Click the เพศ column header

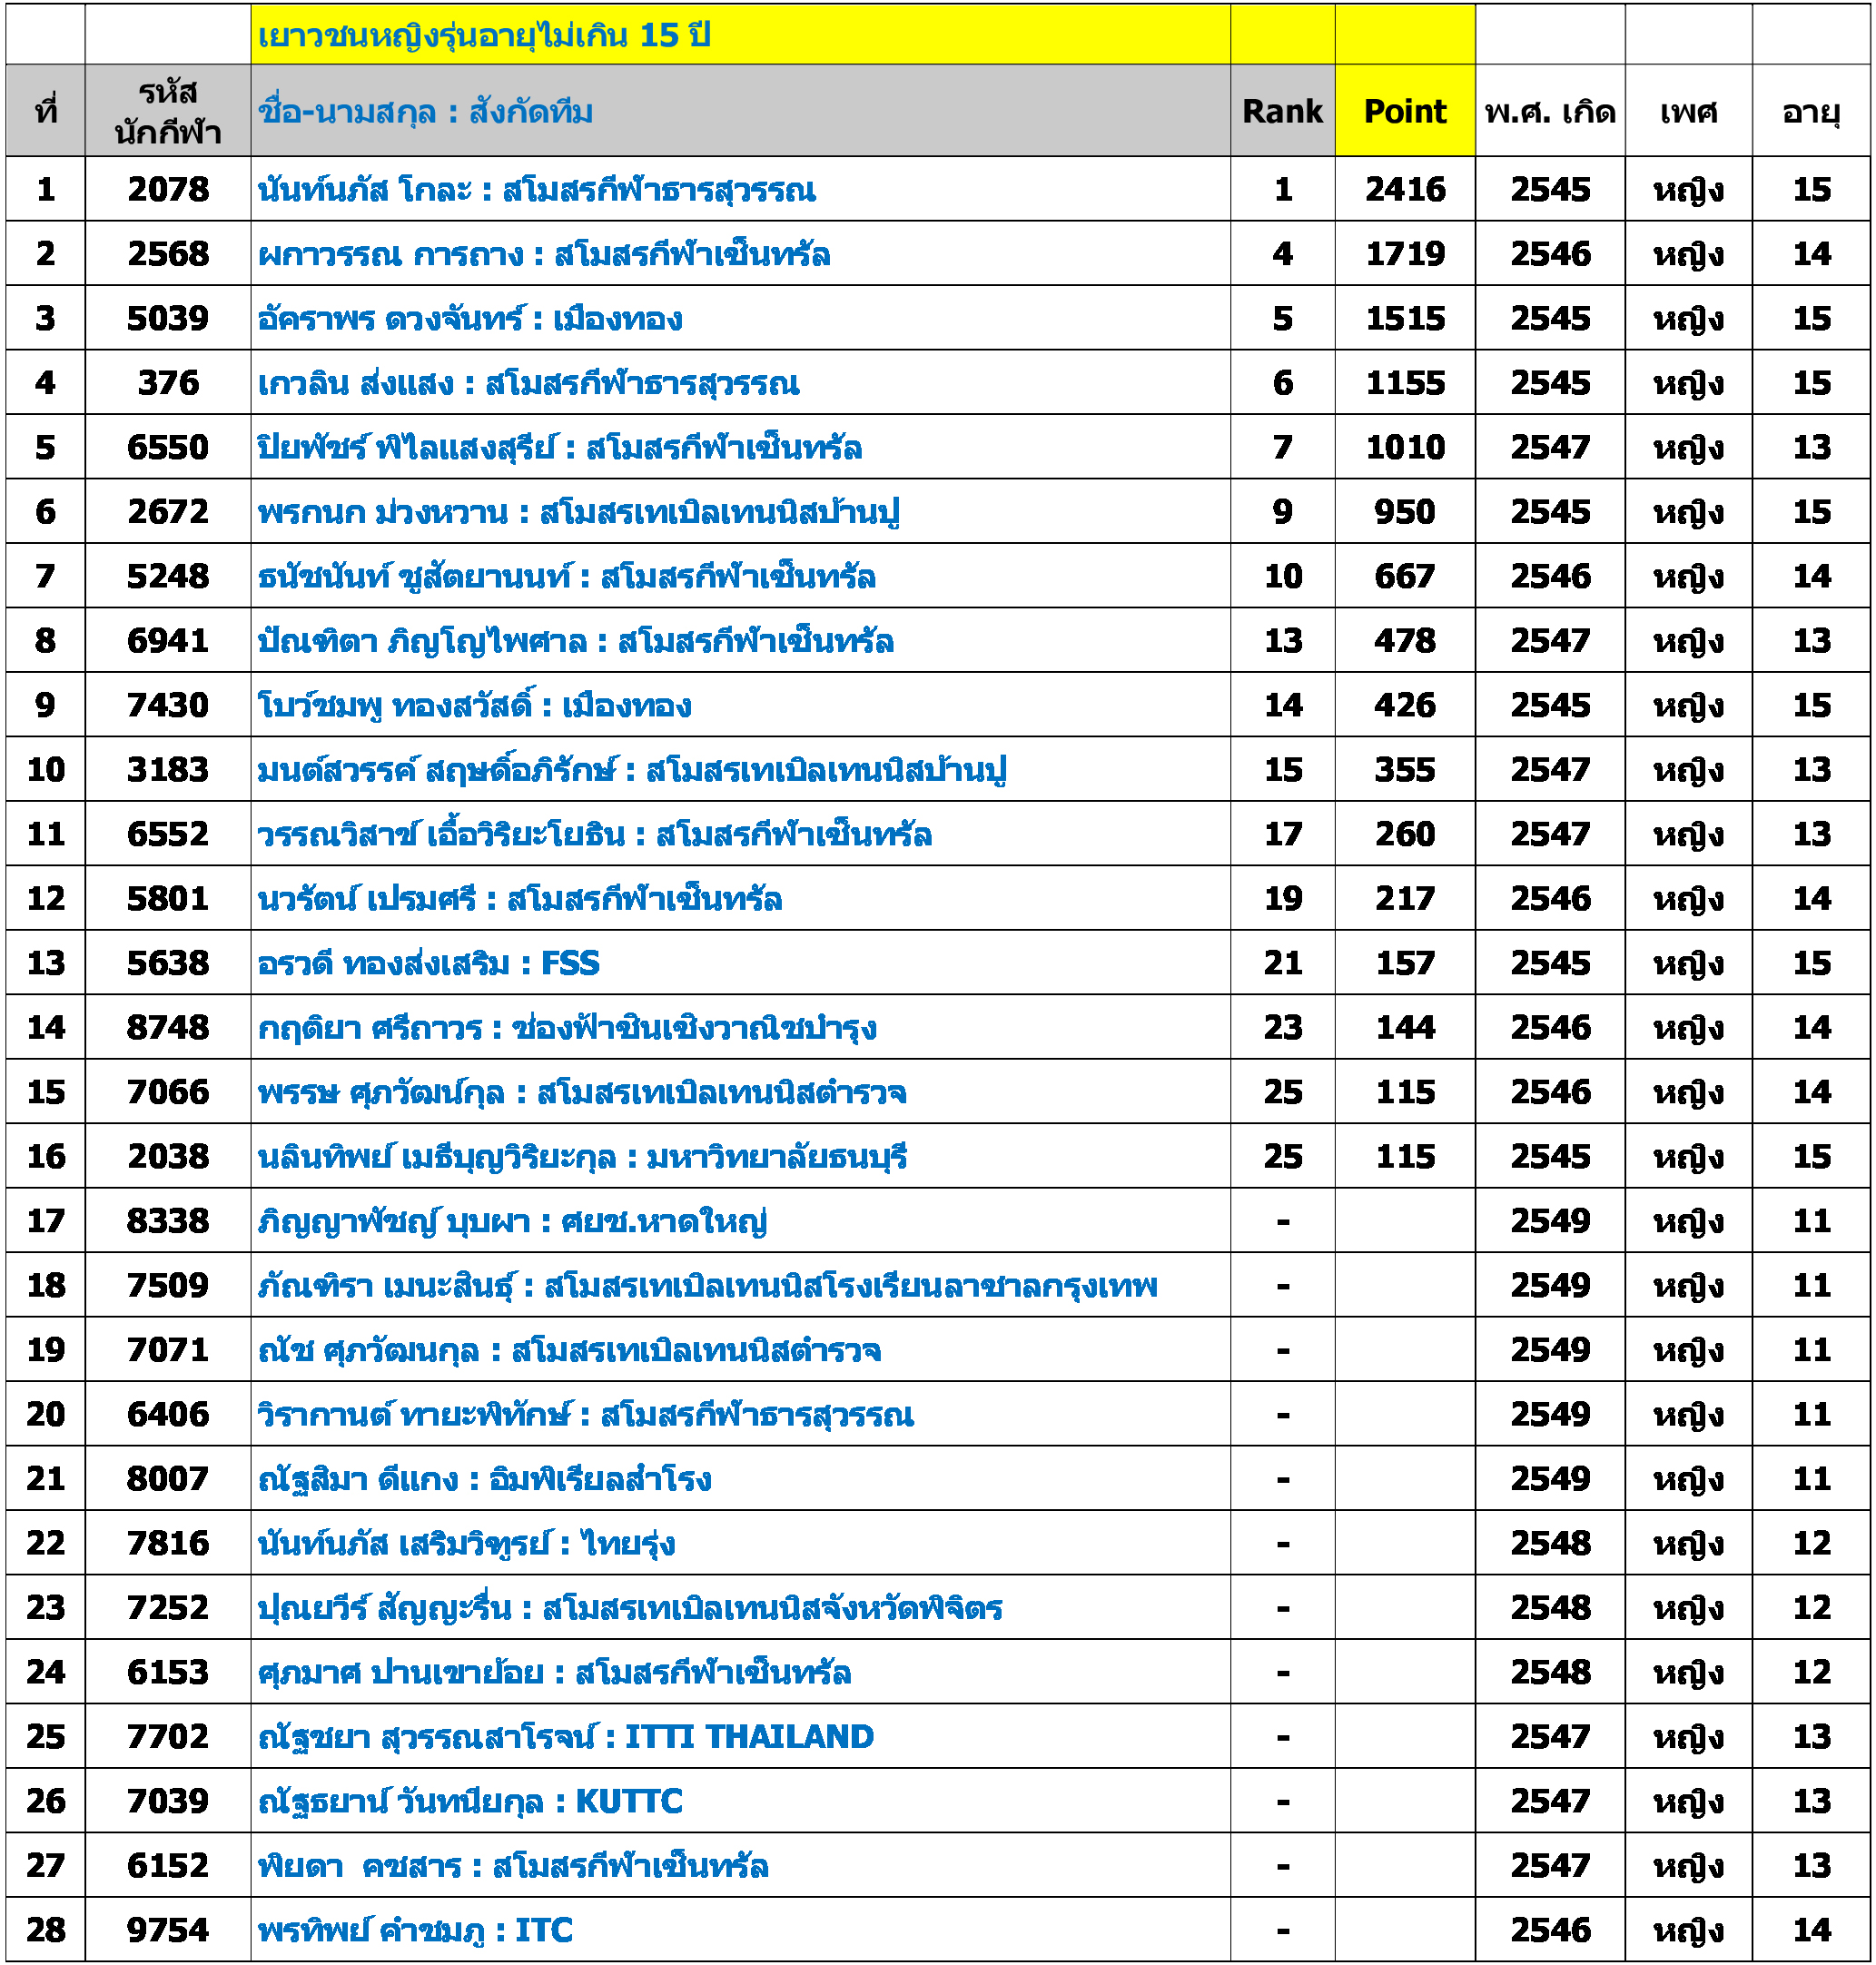click(x=1688, y=111)
